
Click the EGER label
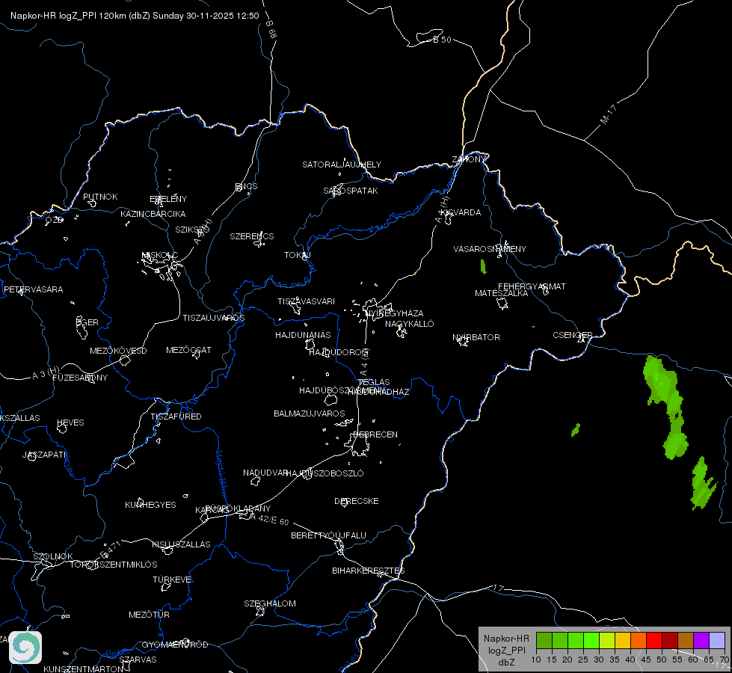point(87,322)
